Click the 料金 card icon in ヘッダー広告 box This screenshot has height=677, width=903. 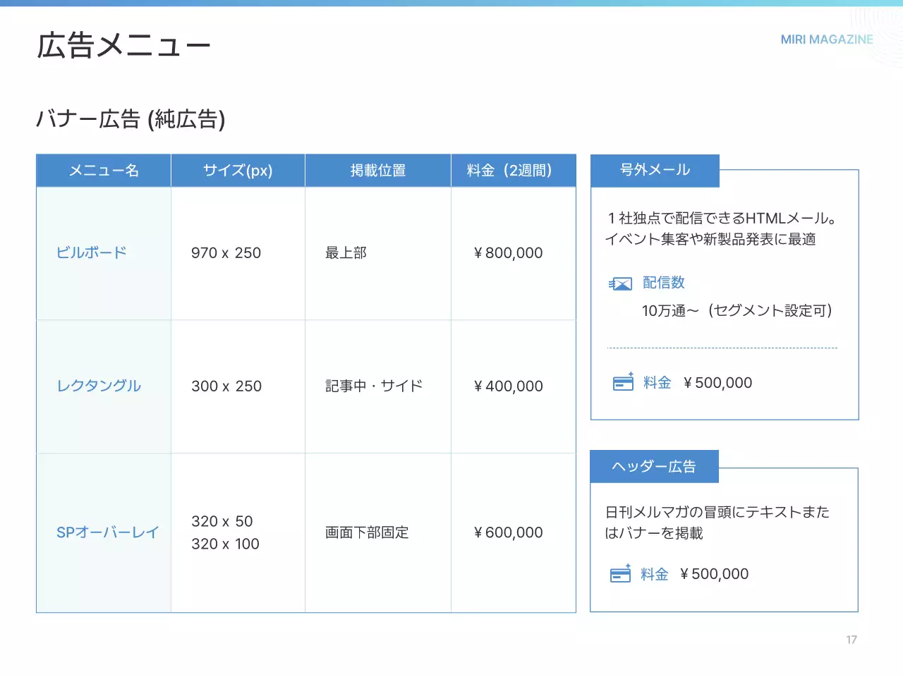pos(622,573)
